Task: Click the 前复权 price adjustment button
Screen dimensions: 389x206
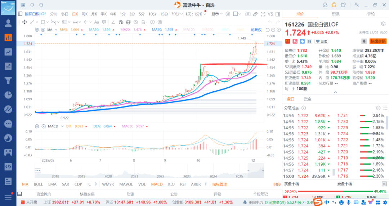Action: click(x=256, y=30)
